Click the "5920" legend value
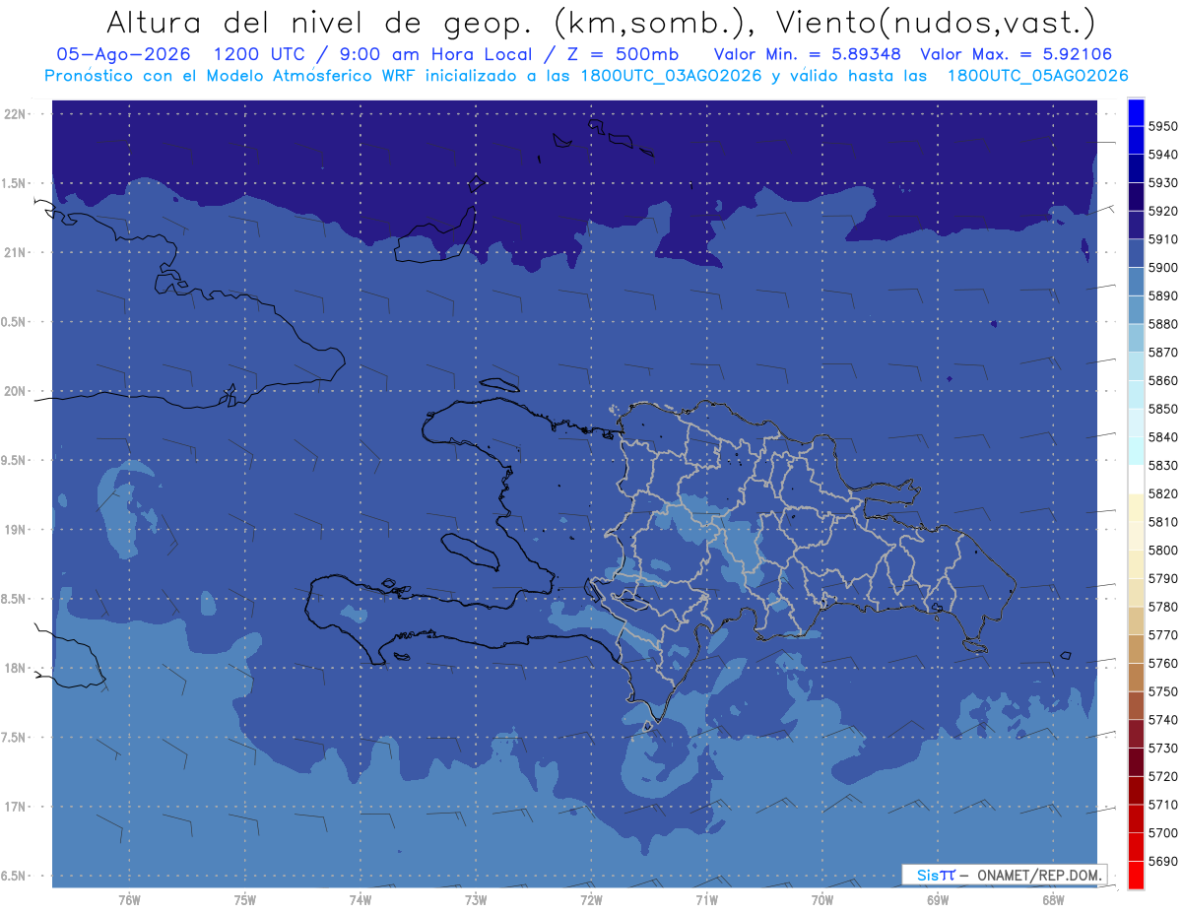 click(x=1163, y=211)
